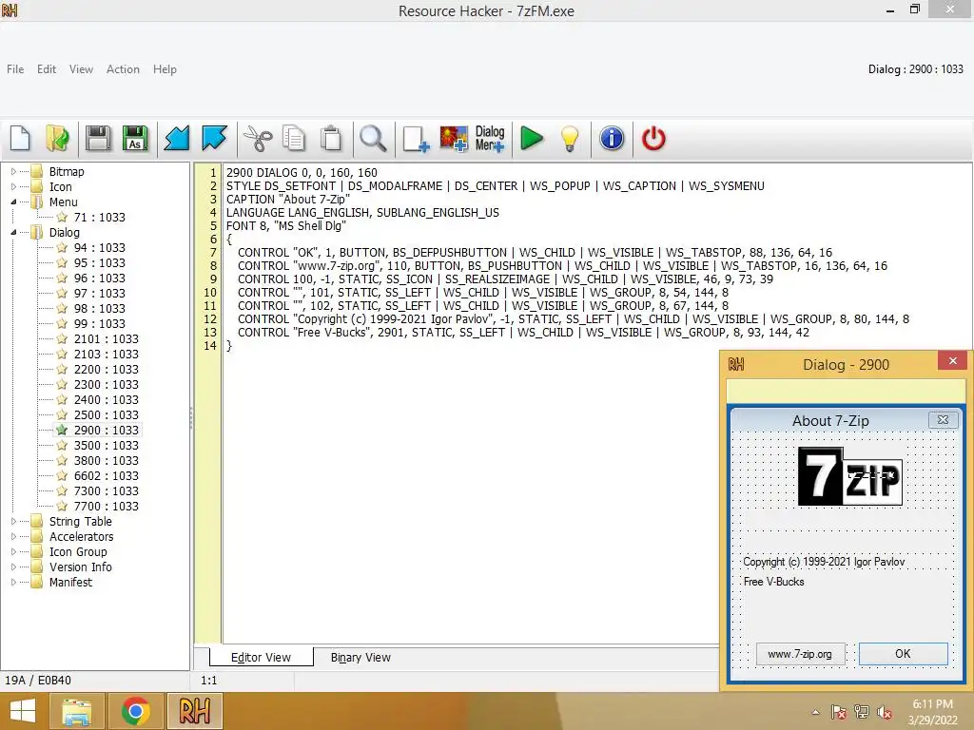Image resolution: width=974 pixels, height=730 pixels.
Task: Select dialog resource 2500 : 1033
Action: point(107,414)
